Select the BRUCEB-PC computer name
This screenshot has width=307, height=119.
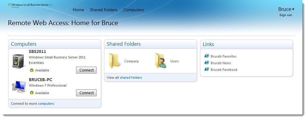(x=41, y=80)
